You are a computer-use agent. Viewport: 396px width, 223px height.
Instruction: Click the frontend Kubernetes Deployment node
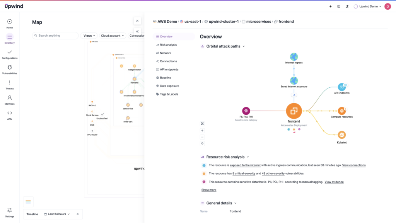coord(294,111)
